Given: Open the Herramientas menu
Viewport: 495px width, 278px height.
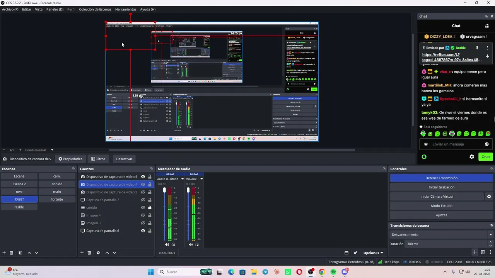Looking at the screenshot, I should coord(126,9).
